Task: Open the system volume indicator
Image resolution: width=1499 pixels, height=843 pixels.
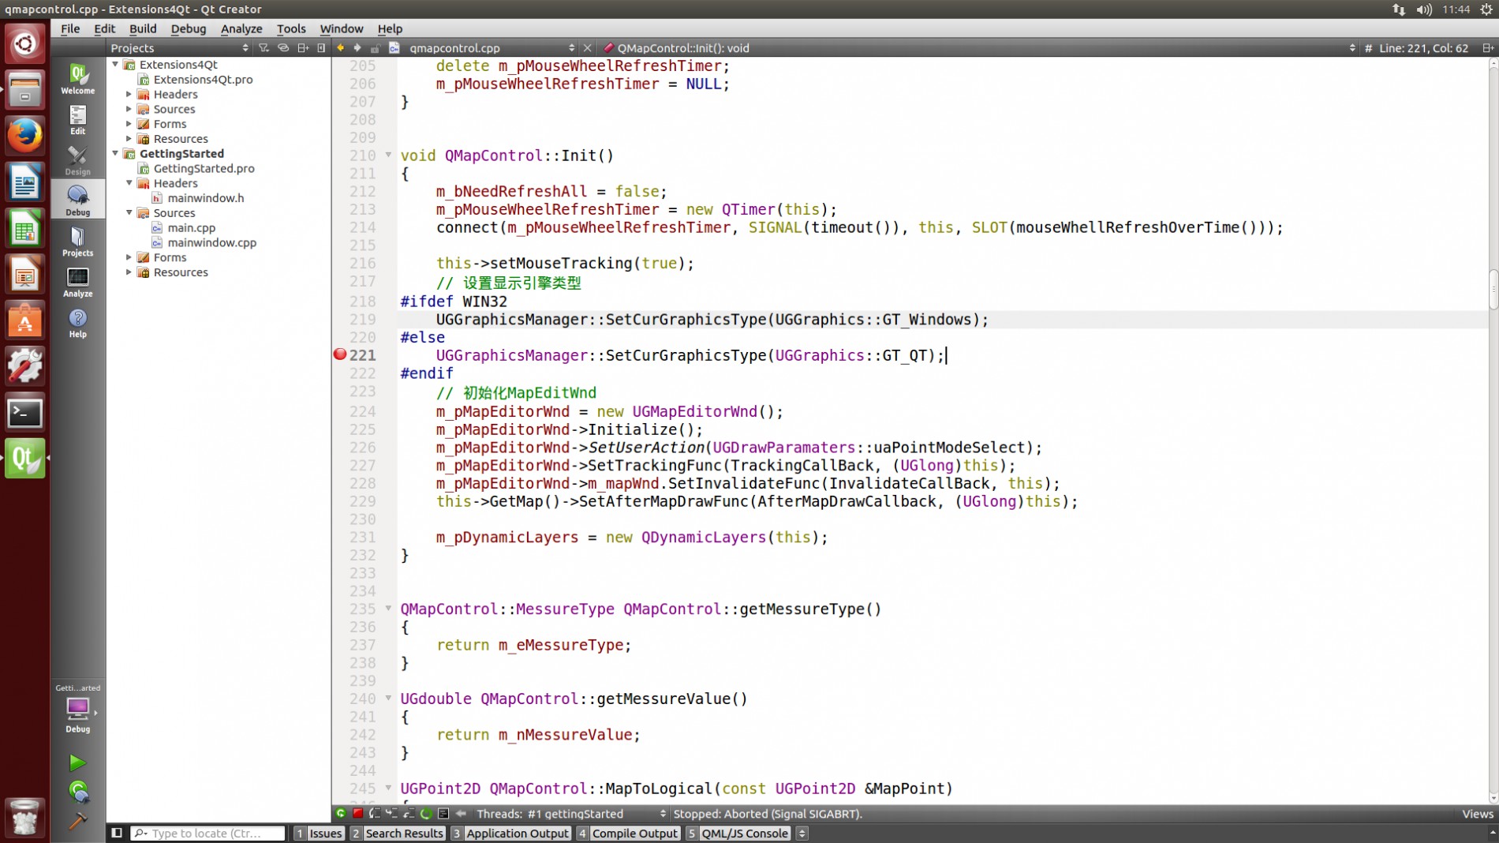Action: coord(1424,9)
